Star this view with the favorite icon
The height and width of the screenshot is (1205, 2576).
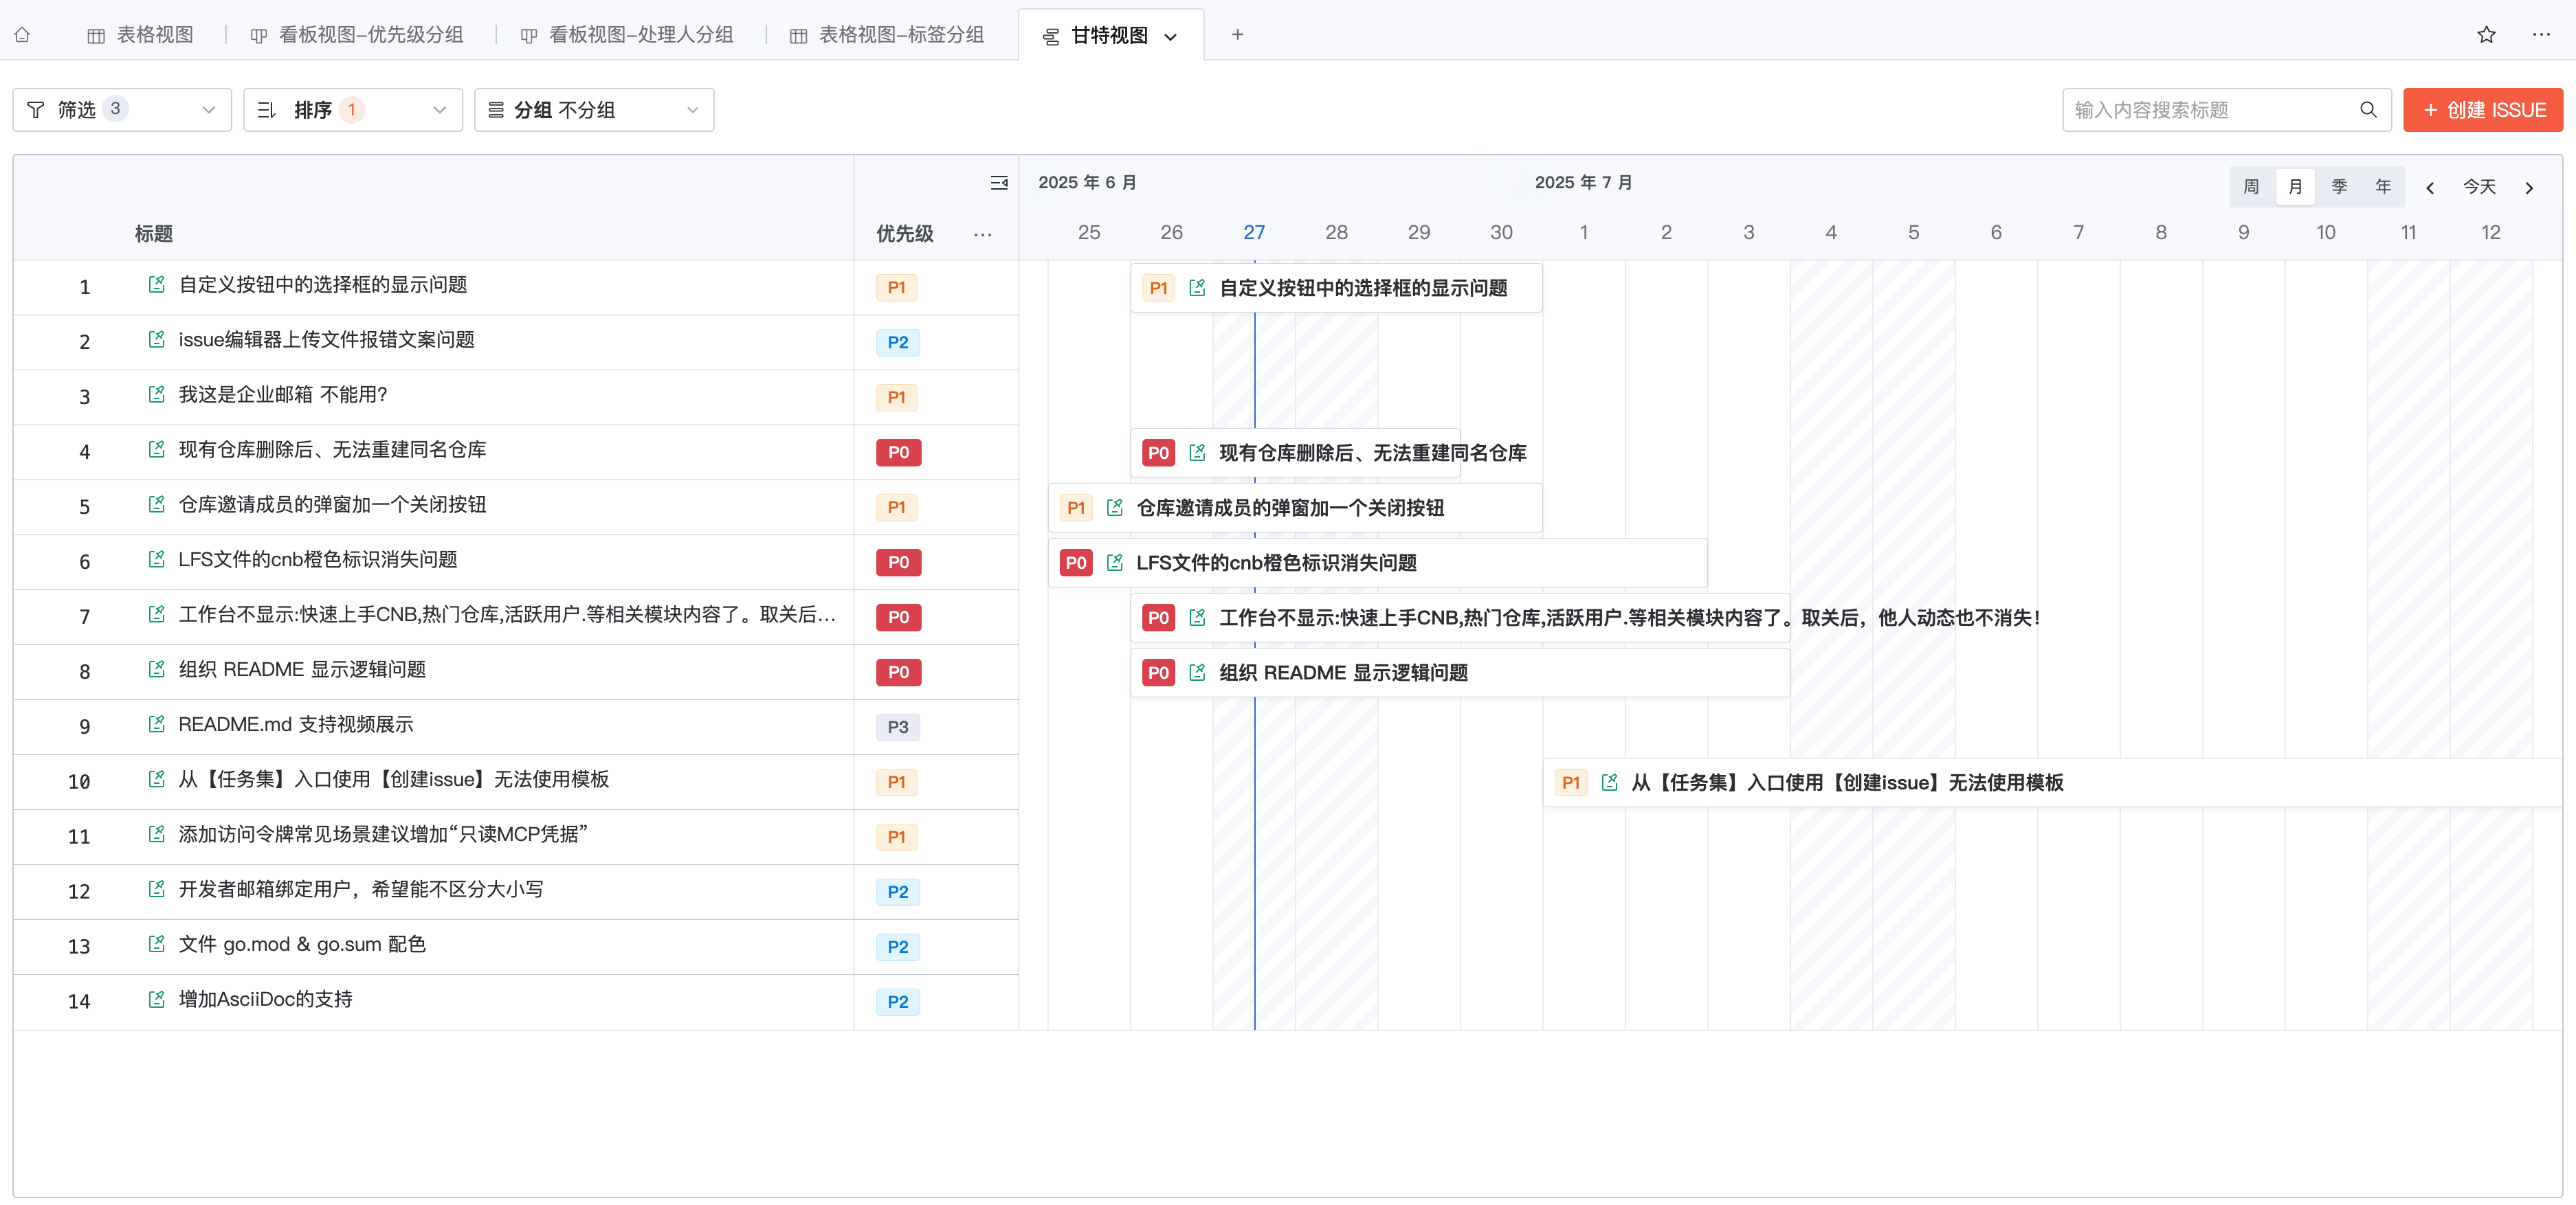coord(2486,35)
